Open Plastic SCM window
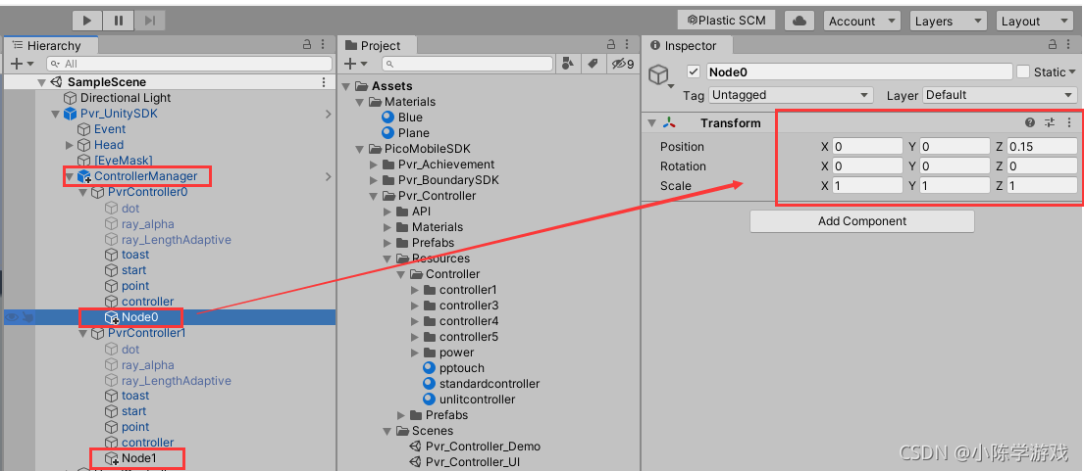 click(727, 21)
